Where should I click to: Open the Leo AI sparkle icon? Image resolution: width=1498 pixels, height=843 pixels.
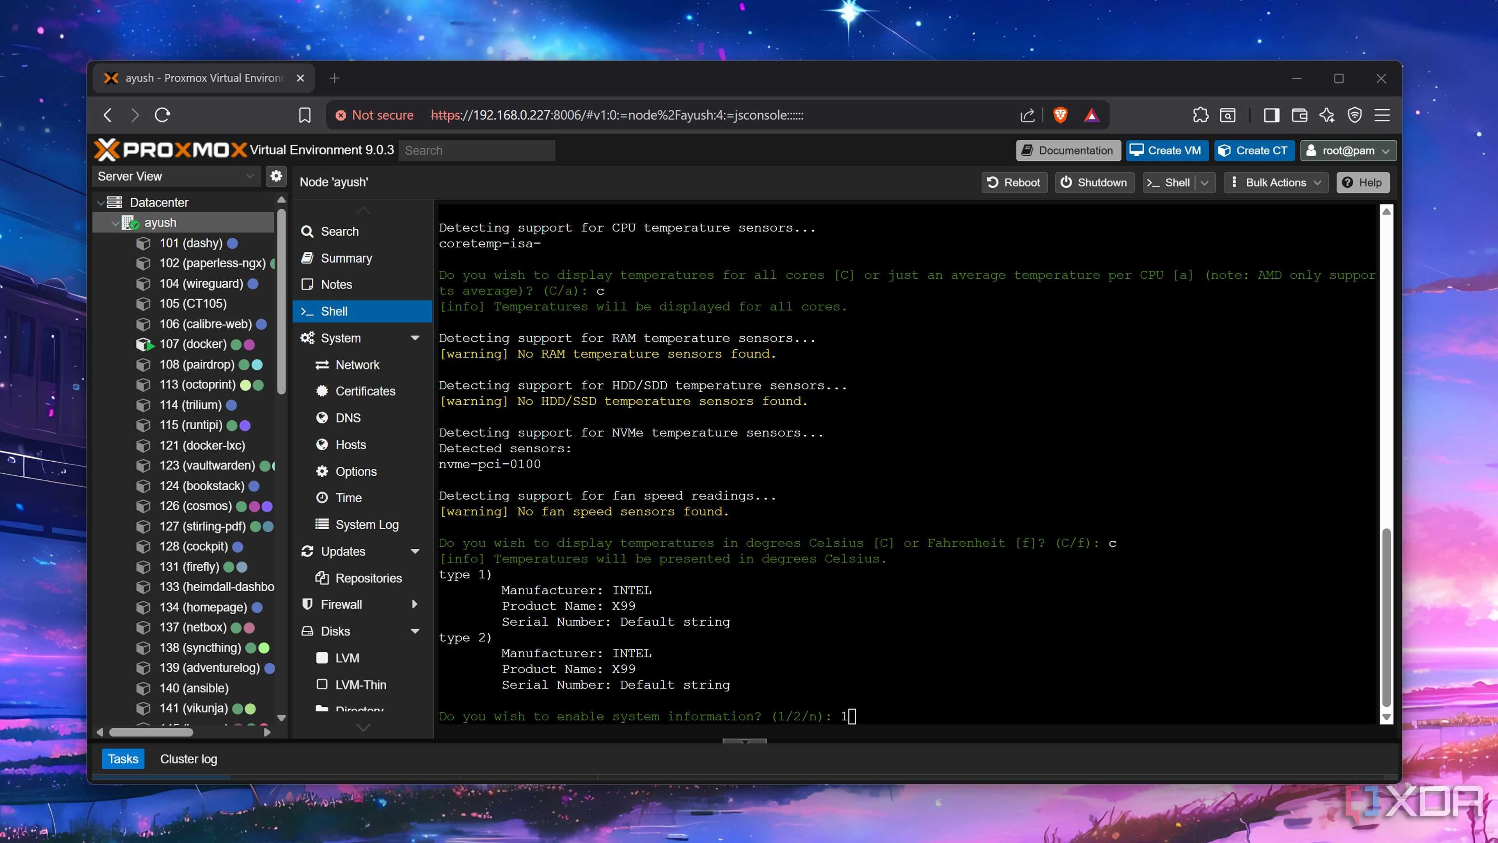1327,115
